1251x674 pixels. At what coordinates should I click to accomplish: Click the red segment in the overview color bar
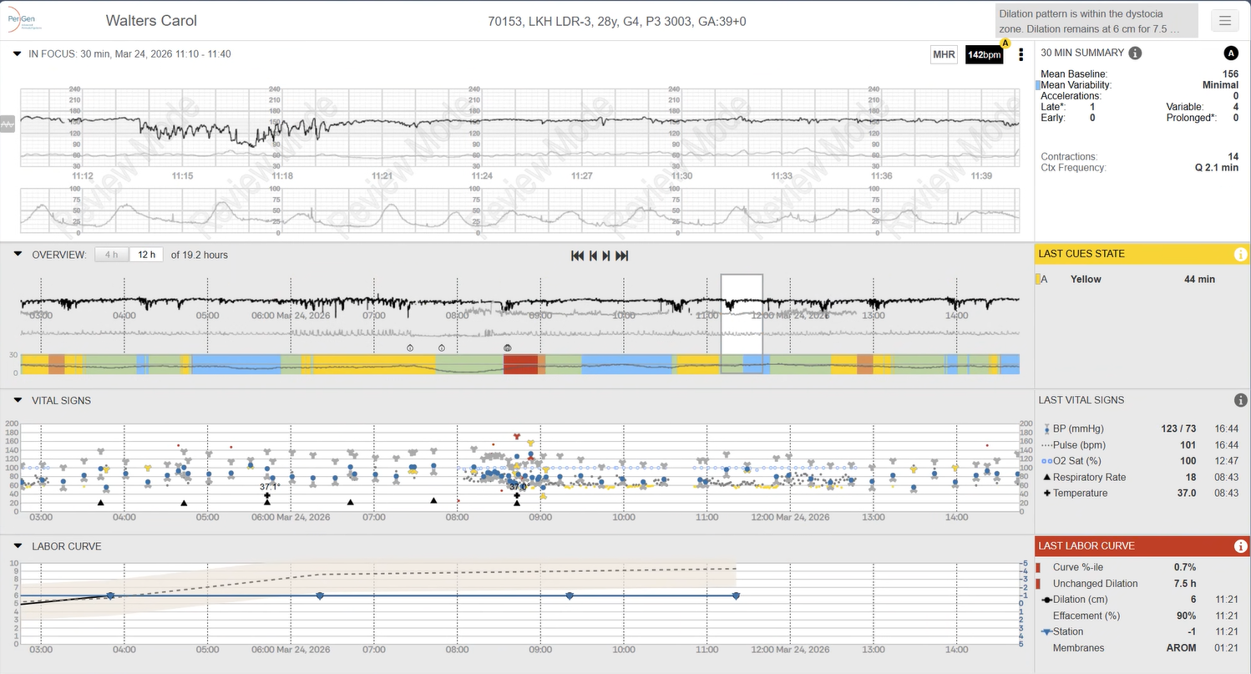520,364
